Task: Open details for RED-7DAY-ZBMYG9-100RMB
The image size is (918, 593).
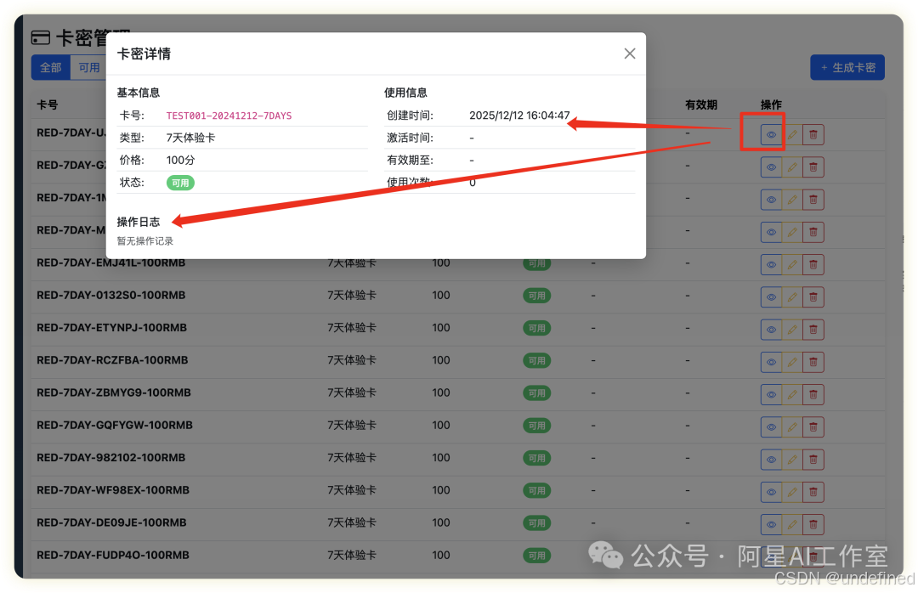Action: click(771, 394)
